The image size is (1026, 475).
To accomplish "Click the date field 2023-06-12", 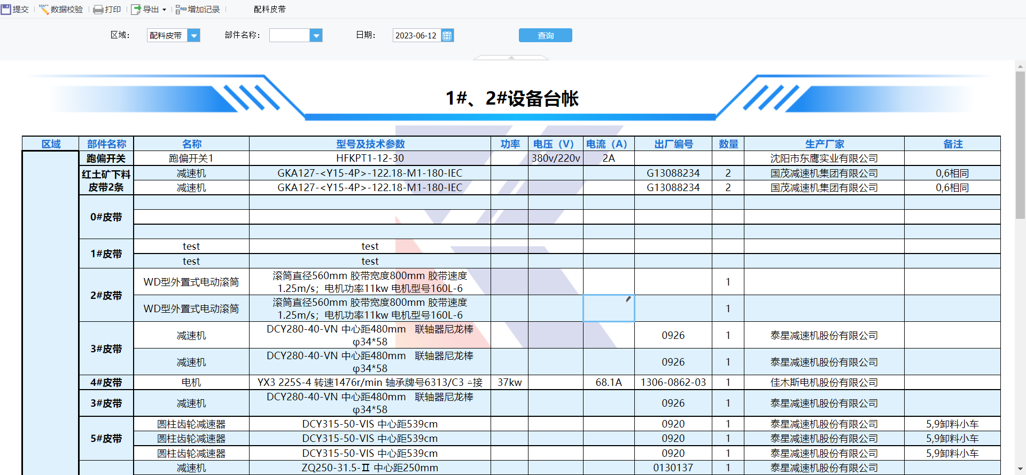I will pos(417,35).
